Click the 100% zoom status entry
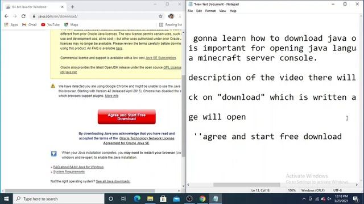The height and width of the screenshot is (204, 364). pyautogui.click(x=292, y=190)
